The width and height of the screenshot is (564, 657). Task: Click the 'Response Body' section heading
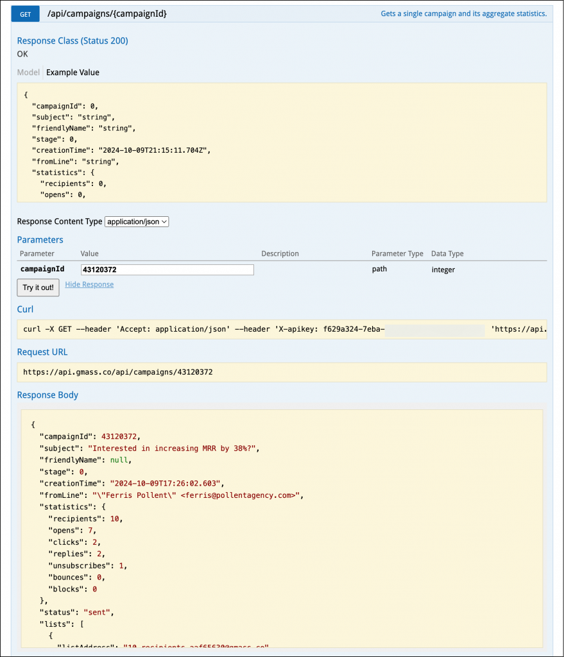(47, 395)
